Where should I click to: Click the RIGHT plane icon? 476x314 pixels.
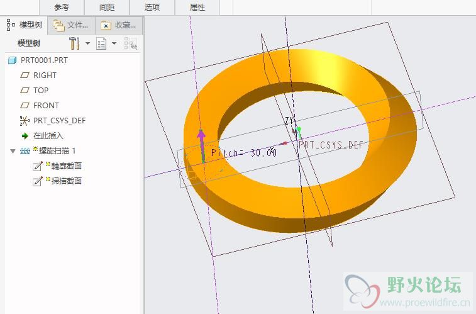(25, 76)
